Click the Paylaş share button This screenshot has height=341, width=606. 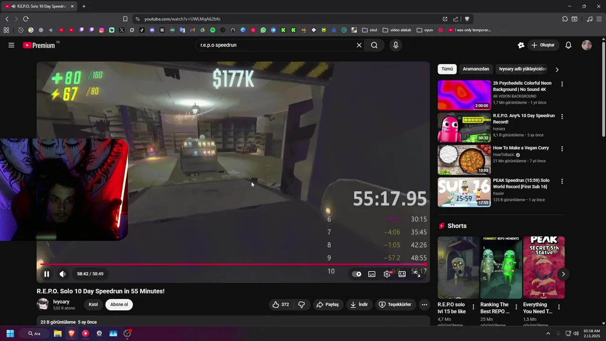coord(328,305)
